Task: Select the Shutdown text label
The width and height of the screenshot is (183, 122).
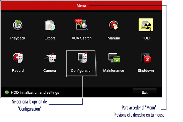Action: coord(146,70)
